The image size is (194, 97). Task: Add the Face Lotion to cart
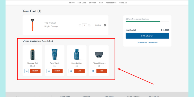[79, 71]
